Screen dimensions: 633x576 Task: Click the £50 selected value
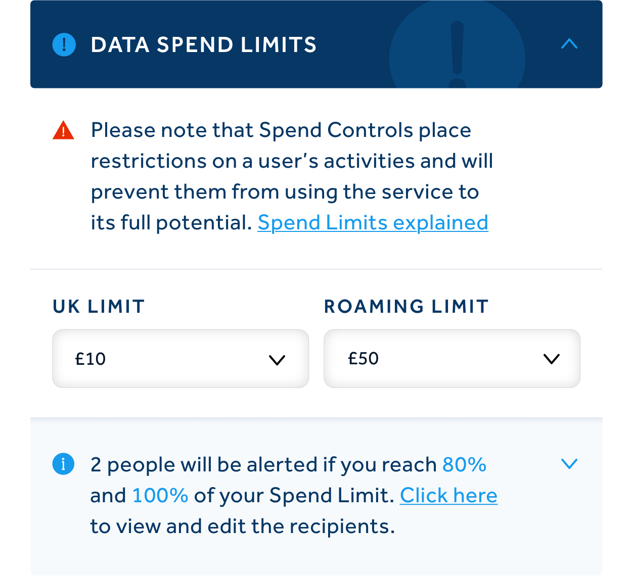pyautogui.click(x=364, y=359)
